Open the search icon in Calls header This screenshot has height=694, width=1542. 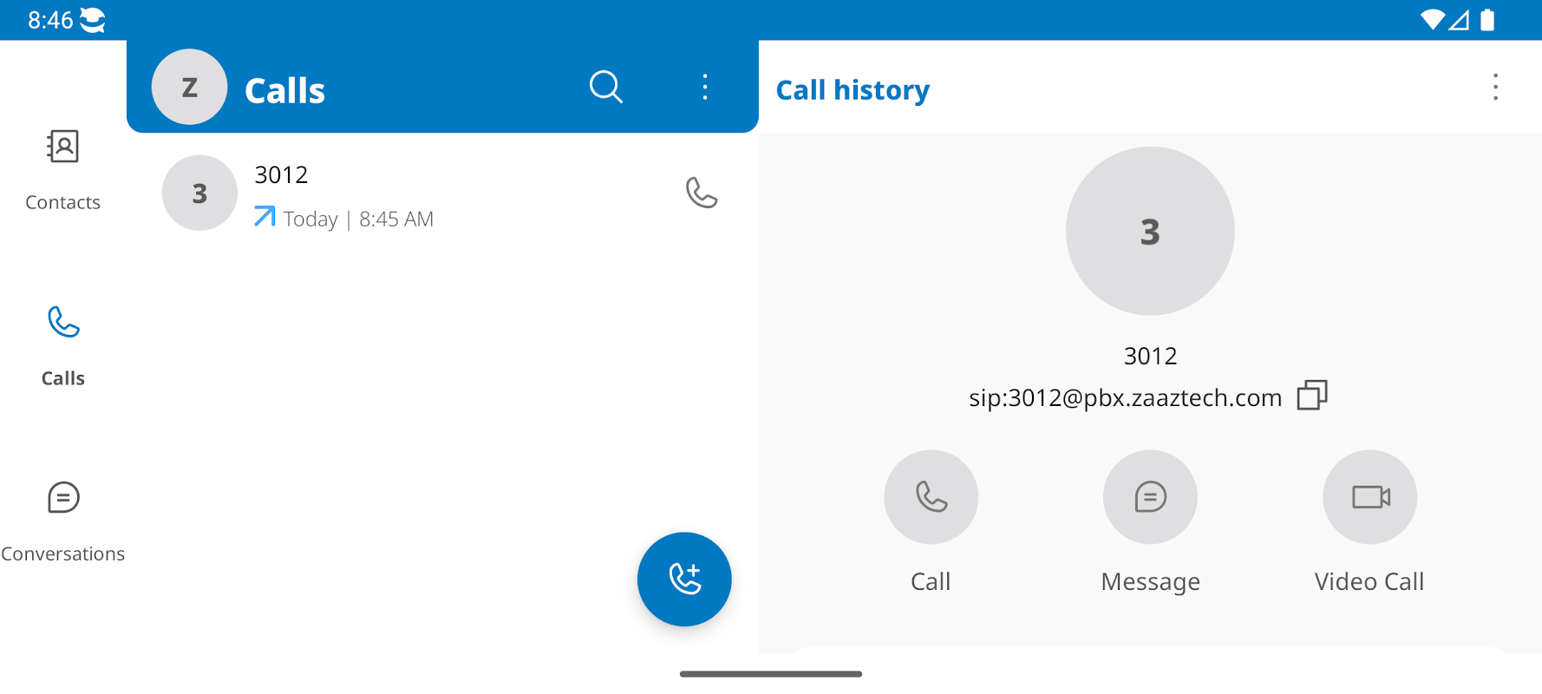[605, 87]
